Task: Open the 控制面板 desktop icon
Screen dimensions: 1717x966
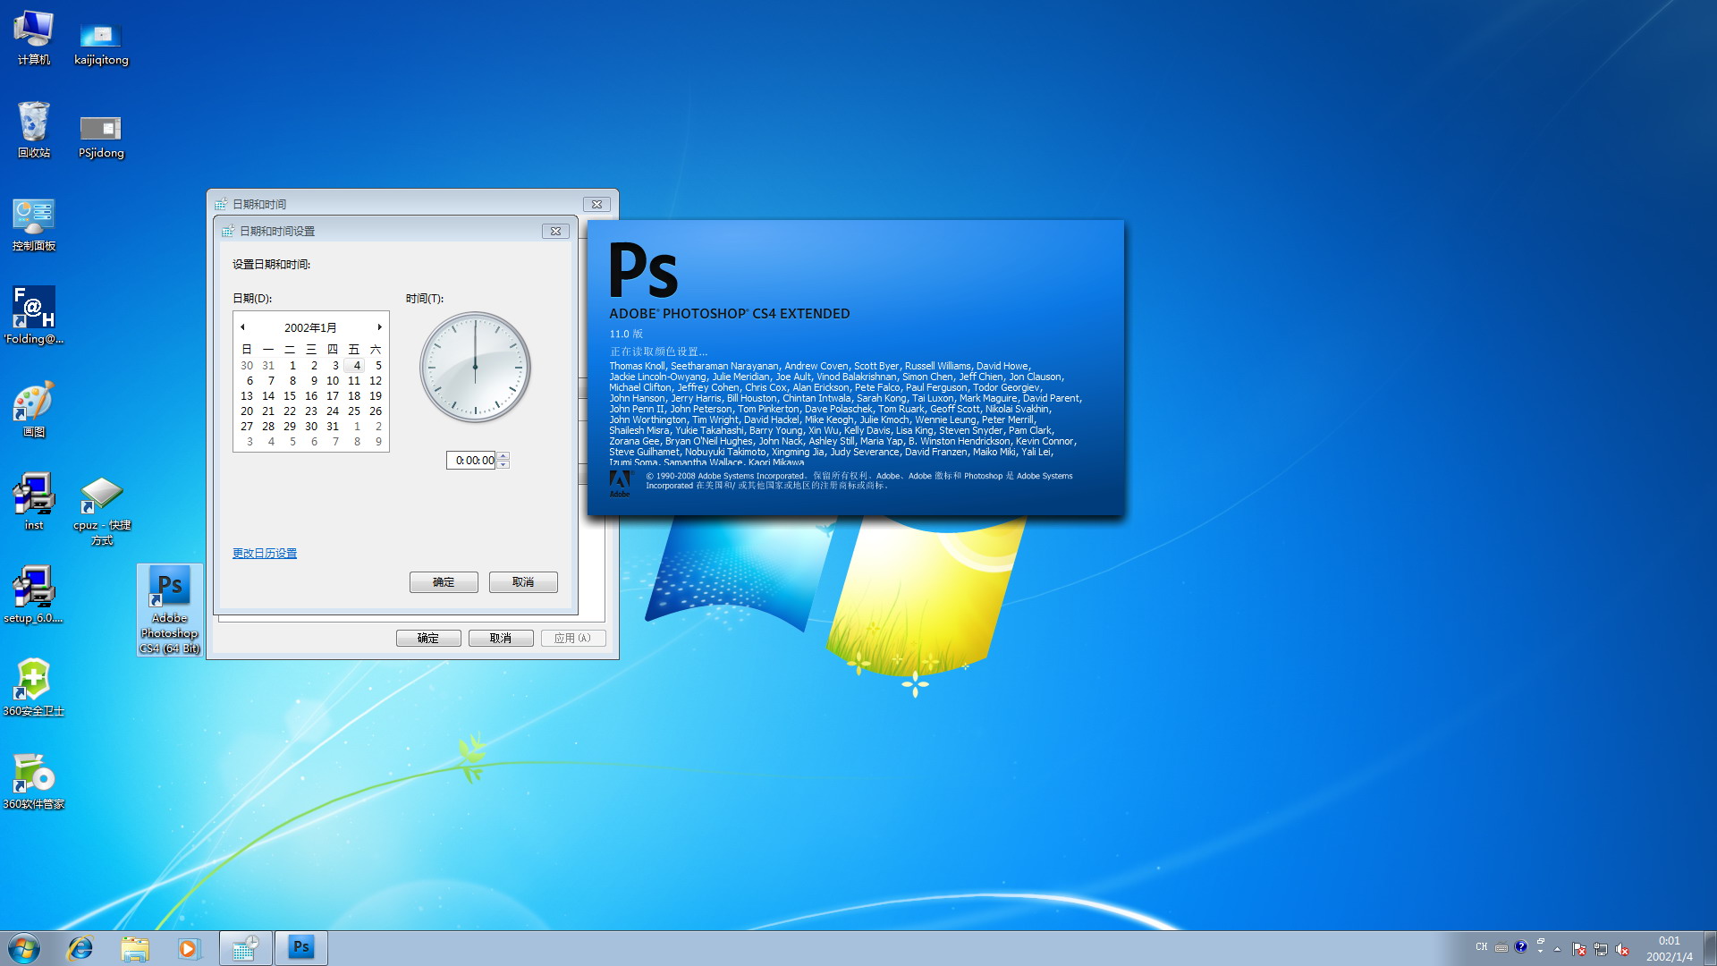Action: pos(33,216)
